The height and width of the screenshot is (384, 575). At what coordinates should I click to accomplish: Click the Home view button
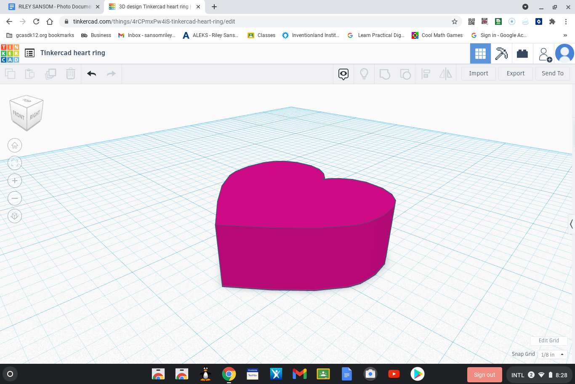(15, 145)
